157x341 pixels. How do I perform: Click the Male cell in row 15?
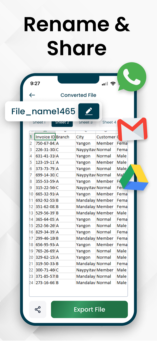[122, 226]
